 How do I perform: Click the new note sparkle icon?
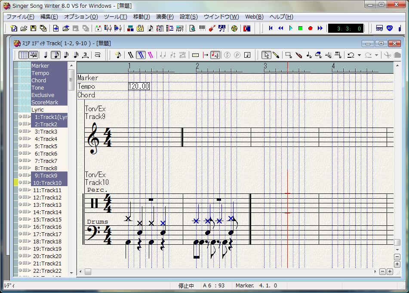pyautogui.click(x=118, y=55)
